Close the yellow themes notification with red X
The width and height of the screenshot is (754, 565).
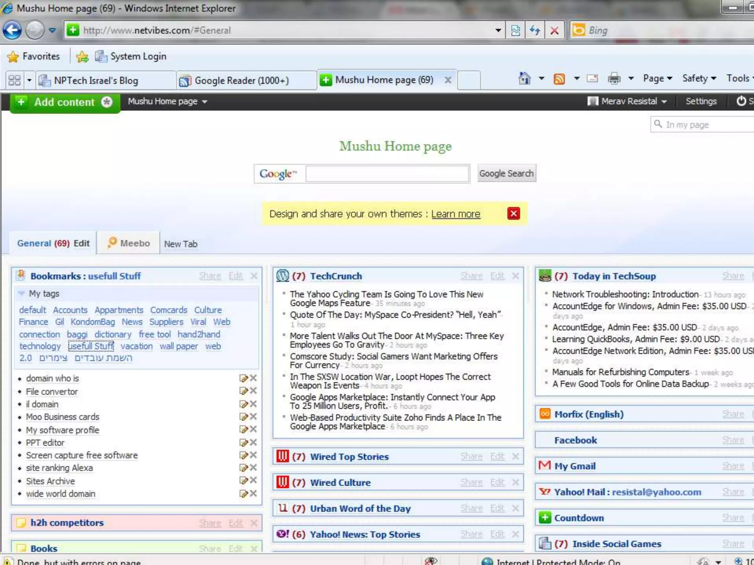pos(514,213)
